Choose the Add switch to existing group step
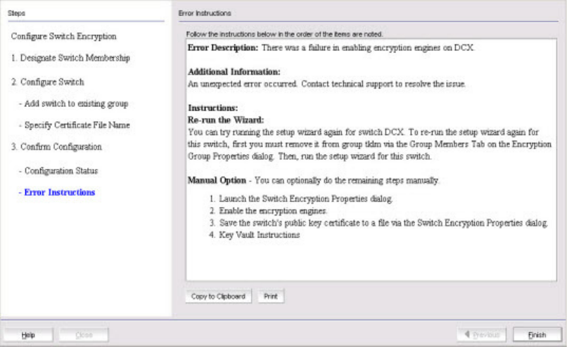This screenshot has width=567, height=347. pyautogui.click(x=72, y=103)
